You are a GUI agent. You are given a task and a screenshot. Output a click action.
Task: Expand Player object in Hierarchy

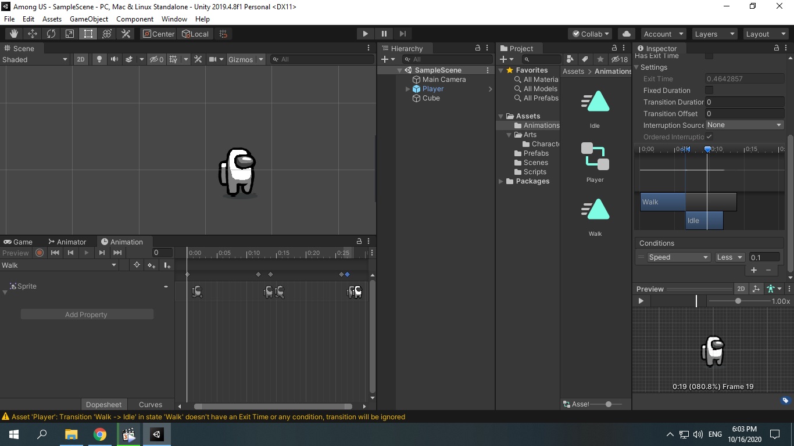click(408, 89)
